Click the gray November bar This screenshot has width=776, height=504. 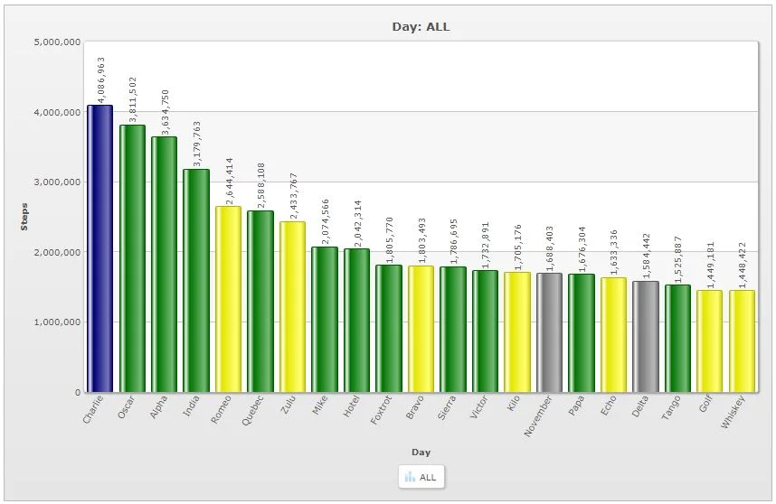(x=549, y=332)
